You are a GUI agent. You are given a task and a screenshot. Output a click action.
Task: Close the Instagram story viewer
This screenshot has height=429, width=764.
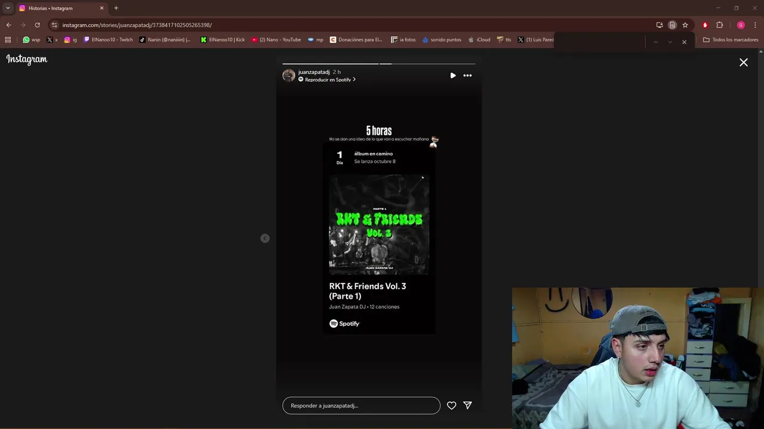click(743, 62)
